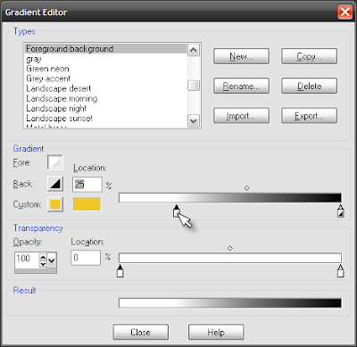Select the small Custom color button
Screen dimensions: 357x347
(55, 204)
